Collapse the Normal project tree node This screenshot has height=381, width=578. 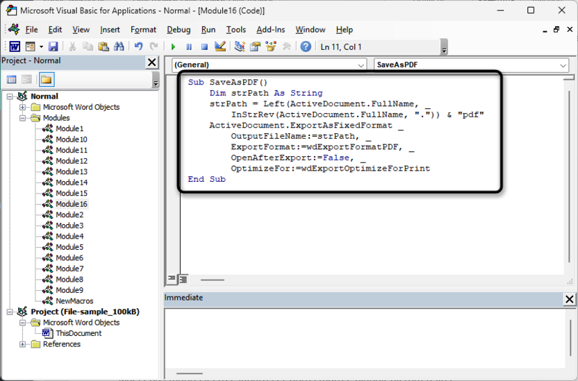coord(10,96)
